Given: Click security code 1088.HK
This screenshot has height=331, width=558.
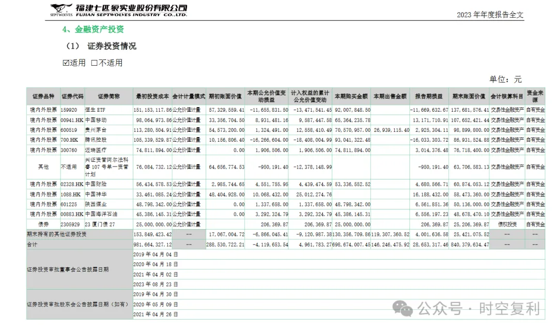Looking at the screenshot, I should 71,194.
